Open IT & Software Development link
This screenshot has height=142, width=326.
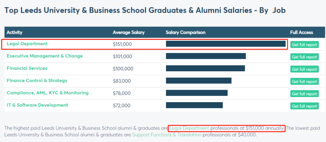click(37, 105)
